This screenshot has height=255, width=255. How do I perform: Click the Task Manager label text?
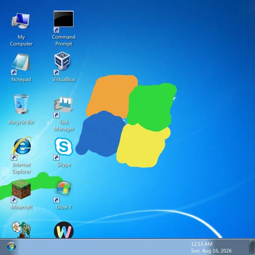[64, 125]
